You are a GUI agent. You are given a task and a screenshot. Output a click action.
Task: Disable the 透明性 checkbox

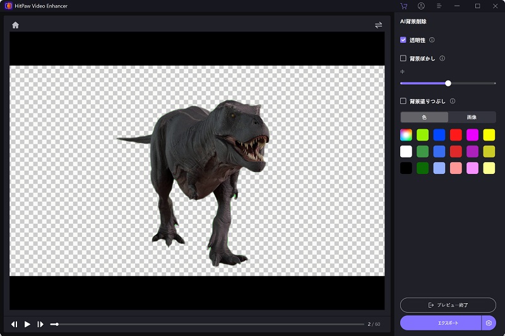click(x=403, y=40)
